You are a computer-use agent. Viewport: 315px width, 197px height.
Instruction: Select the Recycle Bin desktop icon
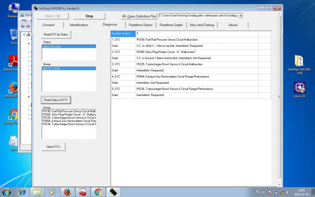pos(14,37)
